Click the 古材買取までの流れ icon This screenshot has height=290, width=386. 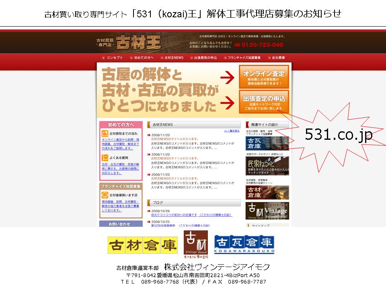point(105,133)
